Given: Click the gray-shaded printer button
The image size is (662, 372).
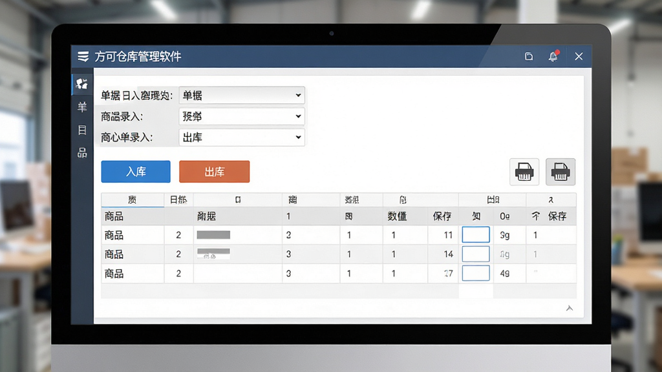Looking at the screenshot, I should [x=561, y=172].
